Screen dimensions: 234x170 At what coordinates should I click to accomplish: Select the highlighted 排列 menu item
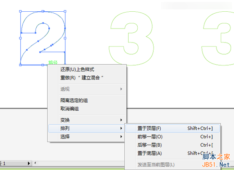[87, 128]
